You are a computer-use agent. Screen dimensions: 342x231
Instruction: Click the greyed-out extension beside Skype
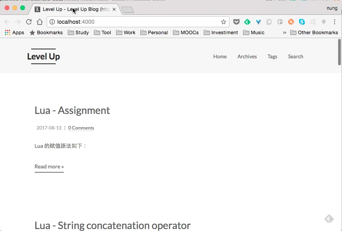(x=313, y=22)
